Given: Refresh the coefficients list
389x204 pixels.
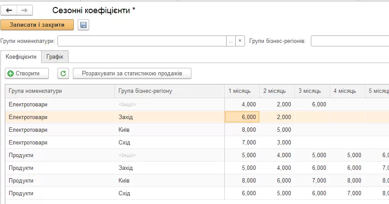Looking at the screenshot, I should coord(63,74).
